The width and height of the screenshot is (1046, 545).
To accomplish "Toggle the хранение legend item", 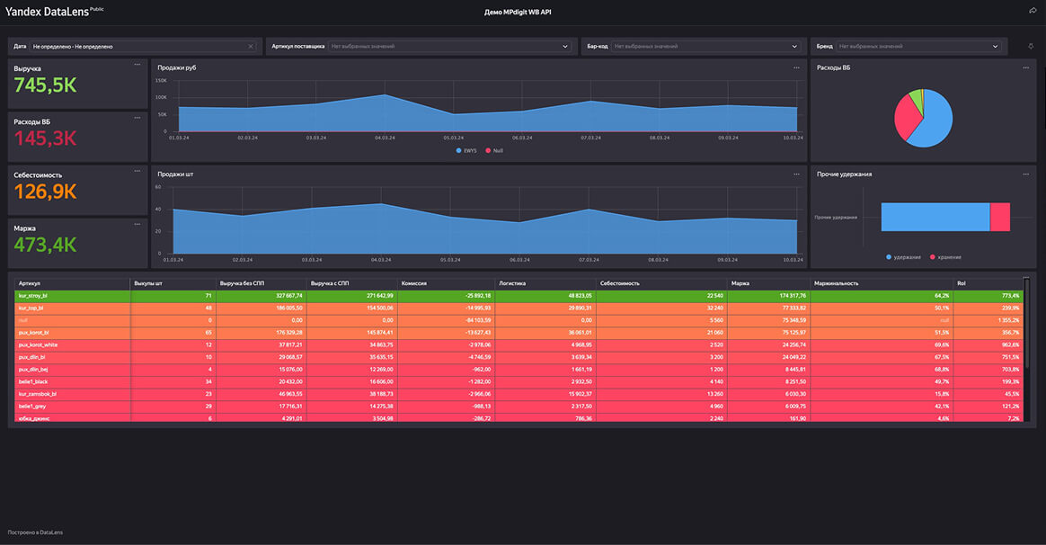I will click(945, 257).
